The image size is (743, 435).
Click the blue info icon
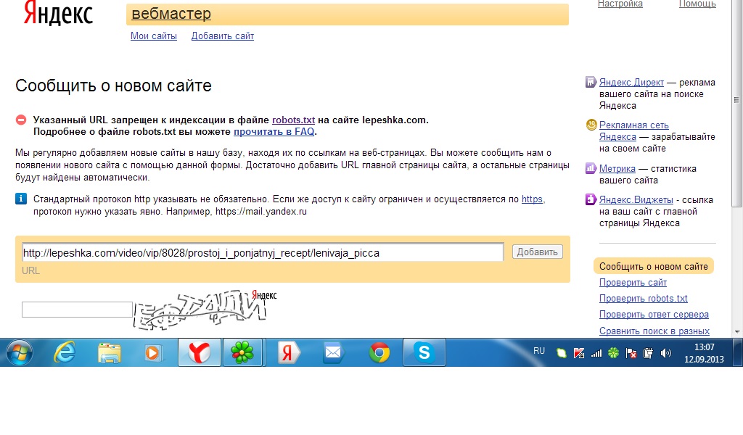(21, 199)
